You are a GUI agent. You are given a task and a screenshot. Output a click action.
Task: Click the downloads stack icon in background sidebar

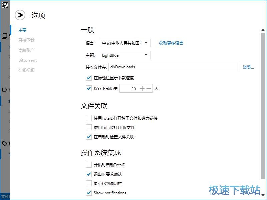[4, 36]
